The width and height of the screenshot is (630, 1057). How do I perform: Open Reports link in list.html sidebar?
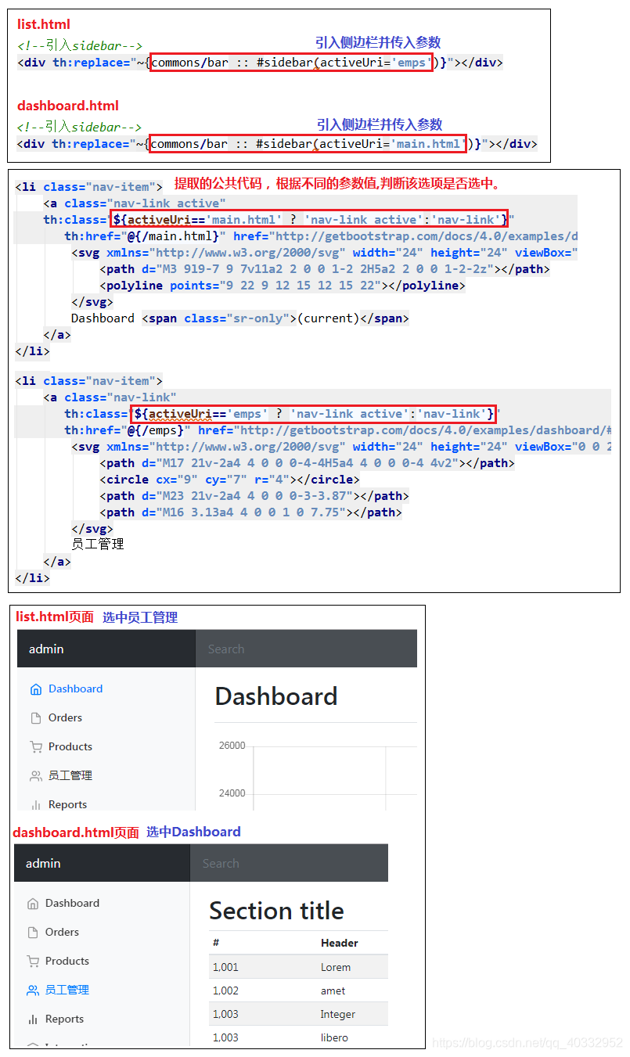point(67,805)
